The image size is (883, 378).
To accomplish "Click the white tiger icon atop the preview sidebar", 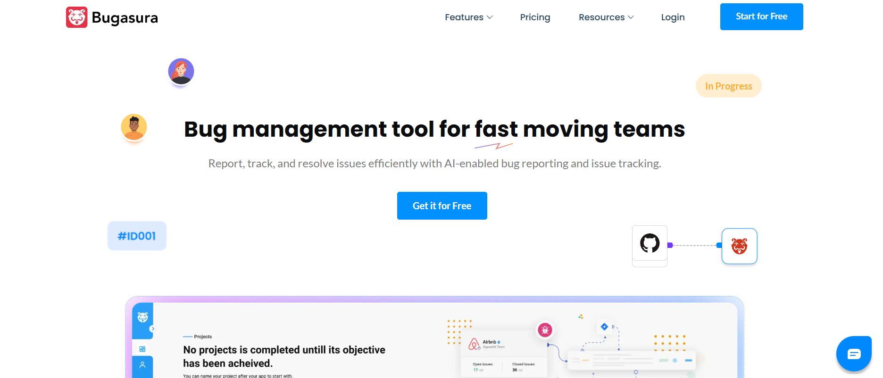I will click(x=142, y=317).
